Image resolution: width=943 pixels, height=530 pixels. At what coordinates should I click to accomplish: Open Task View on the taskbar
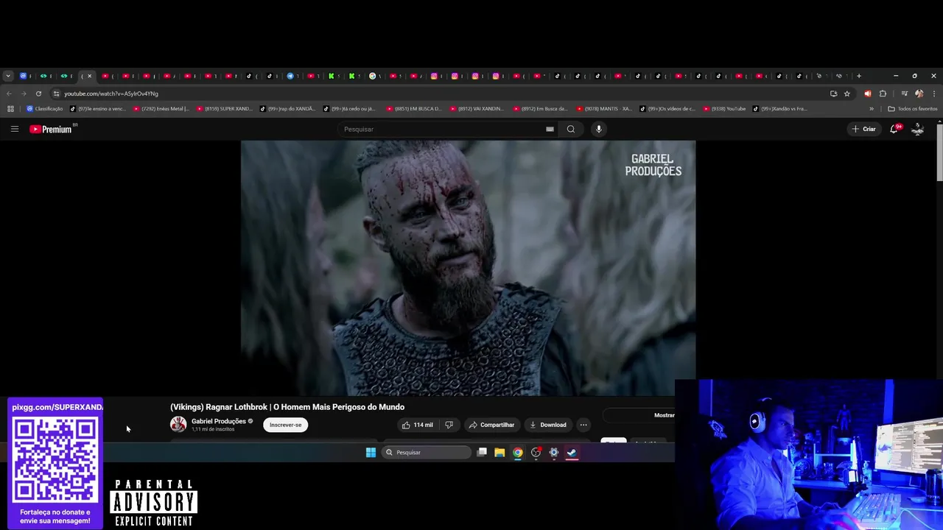(482, 453)
